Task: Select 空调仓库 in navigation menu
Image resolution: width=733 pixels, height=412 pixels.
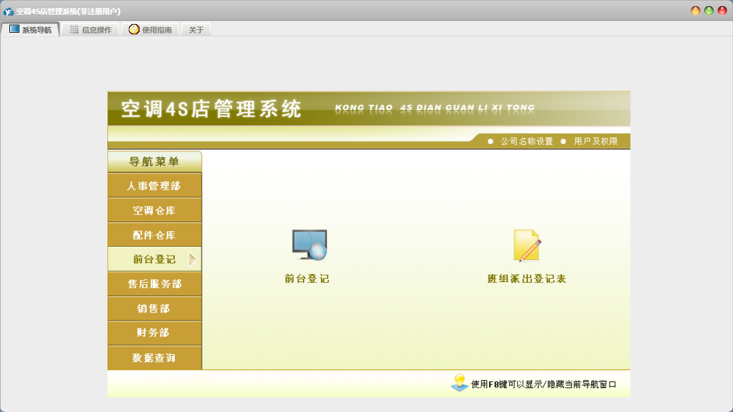Action: pos(155,210)
